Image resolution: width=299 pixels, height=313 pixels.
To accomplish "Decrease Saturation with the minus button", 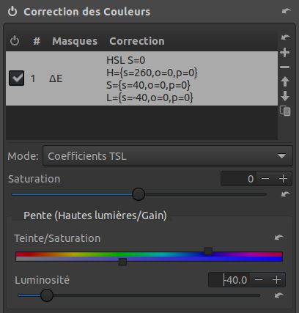I will (265, 179).
